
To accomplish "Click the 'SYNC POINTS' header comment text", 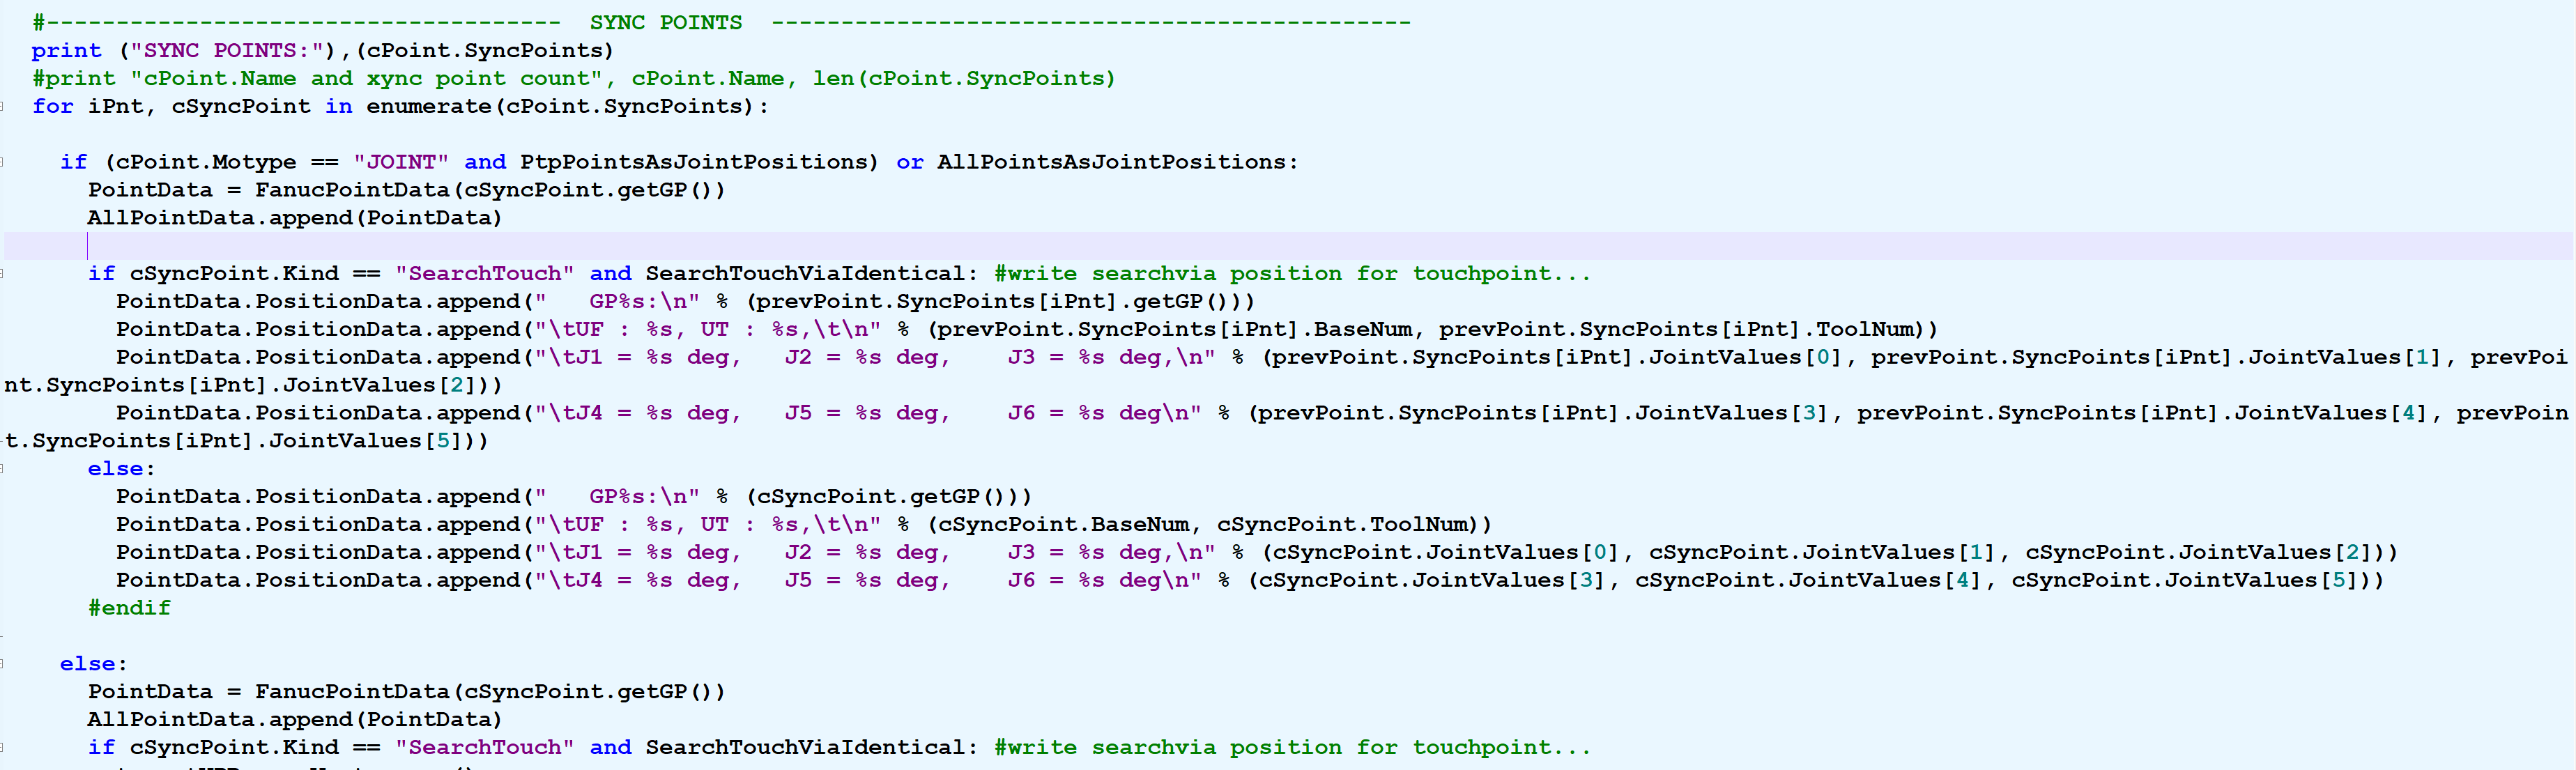I will pos(665,22).
